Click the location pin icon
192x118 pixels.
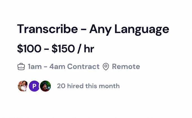(106, 66)
